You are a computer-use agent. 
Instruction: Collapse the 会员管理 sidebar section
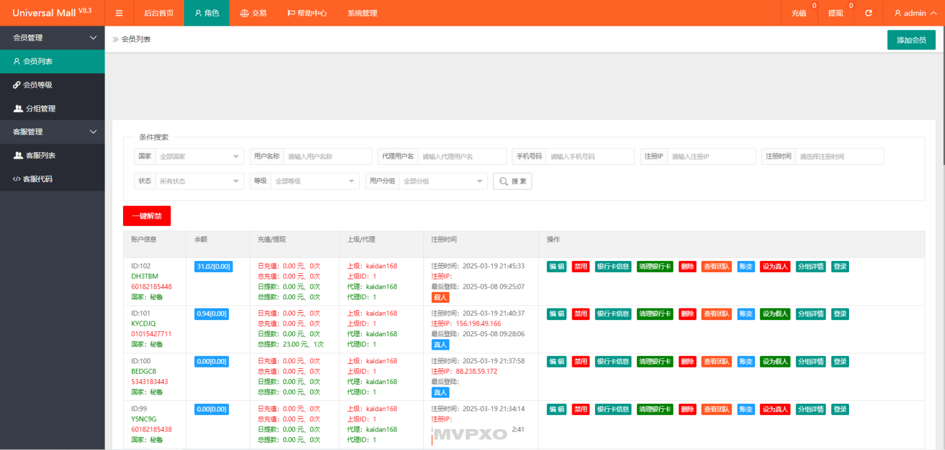pyautogui.click(x=52, y=38)
